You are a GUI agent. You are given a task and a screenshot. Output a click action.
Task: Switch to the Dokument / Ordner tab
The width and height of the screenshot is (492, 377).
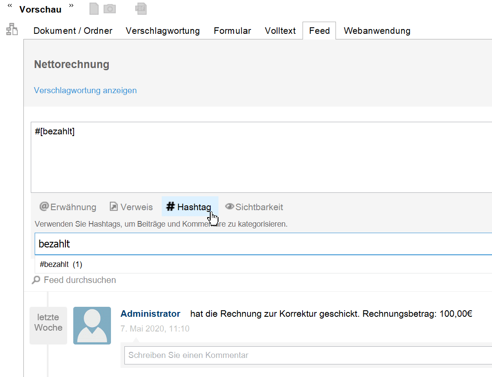(73, 31)
